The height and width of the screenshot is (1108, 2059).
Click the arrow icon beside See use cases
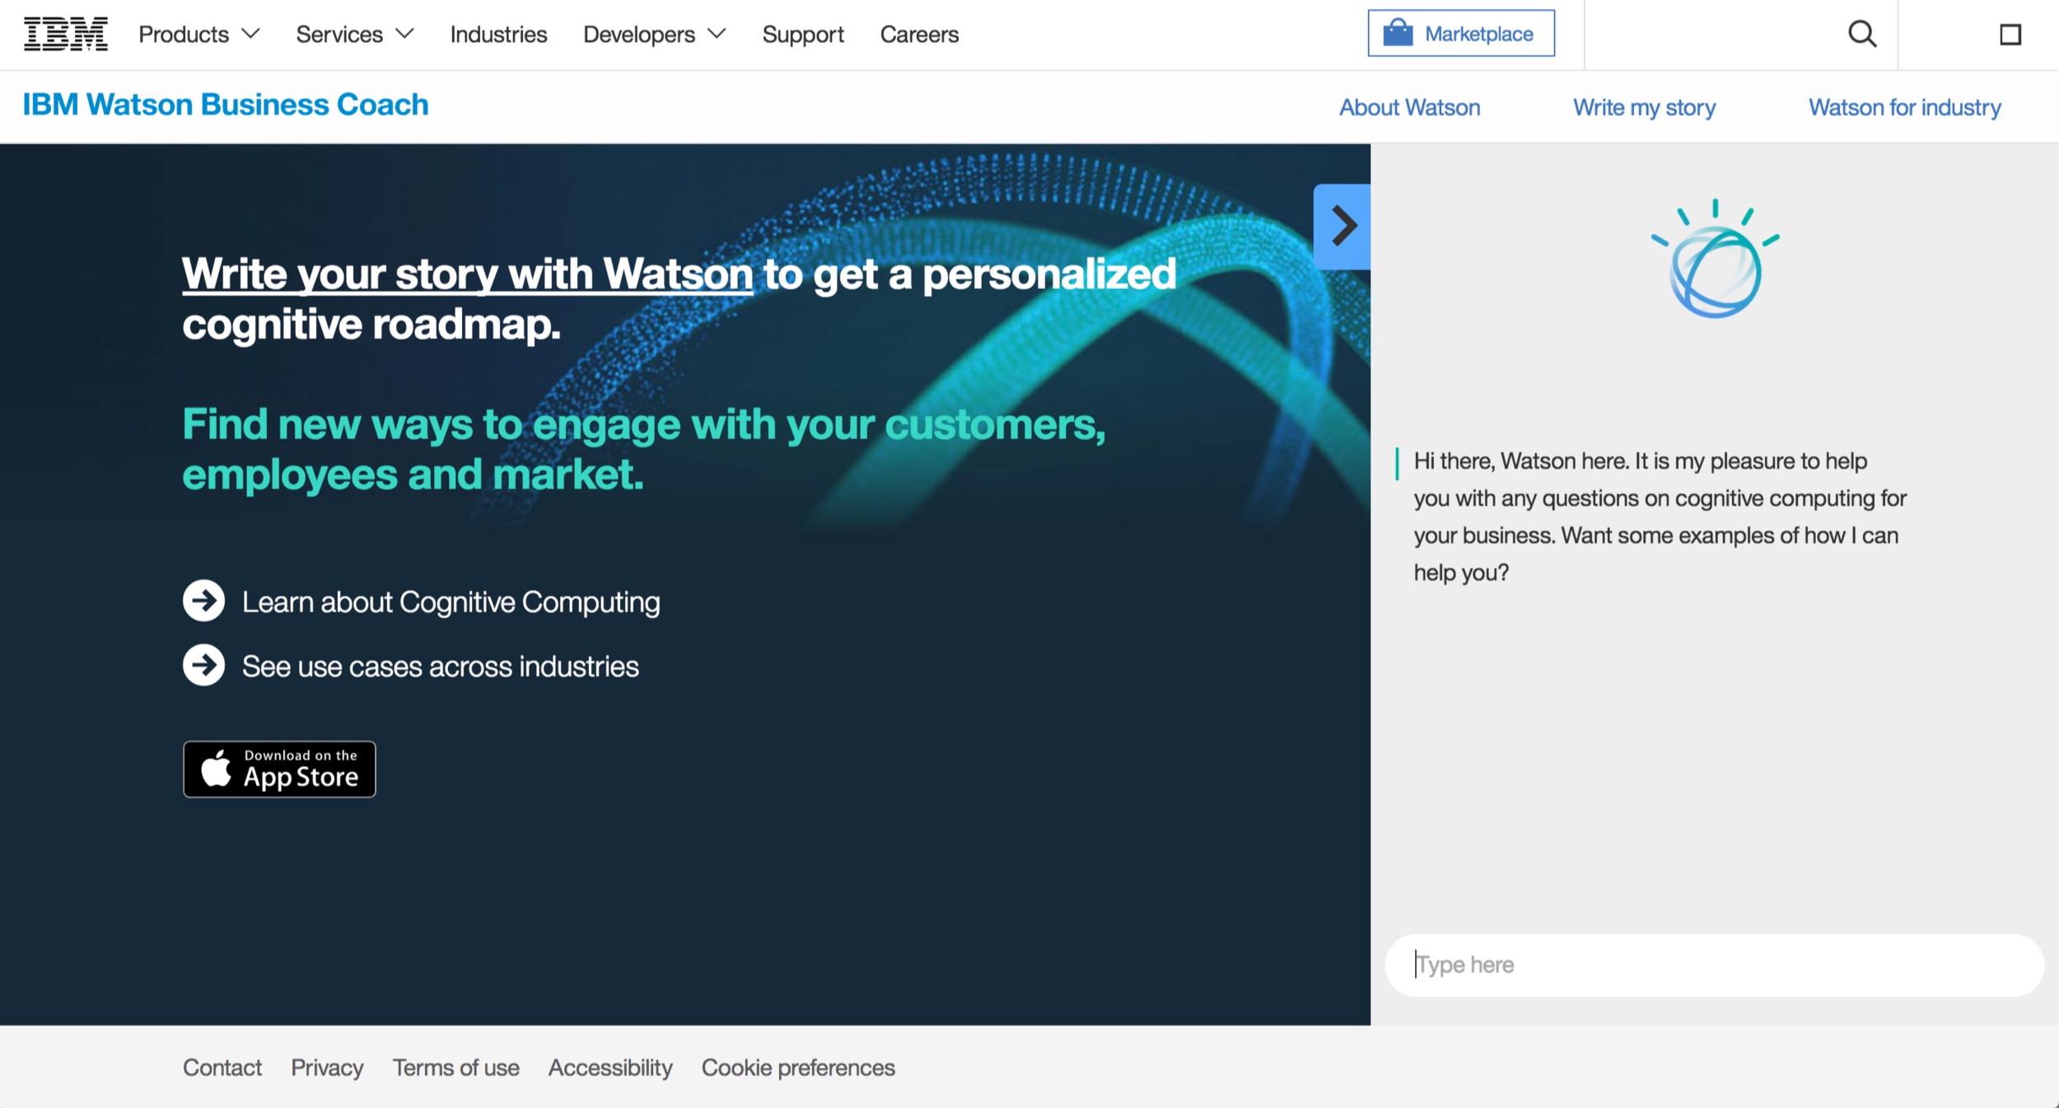[x=203, y=665]
